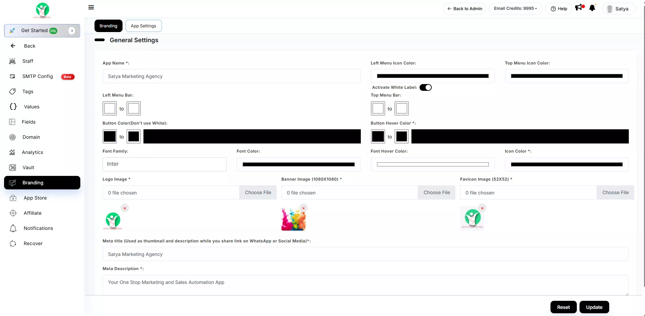Click the Update button

pos(594,307)
